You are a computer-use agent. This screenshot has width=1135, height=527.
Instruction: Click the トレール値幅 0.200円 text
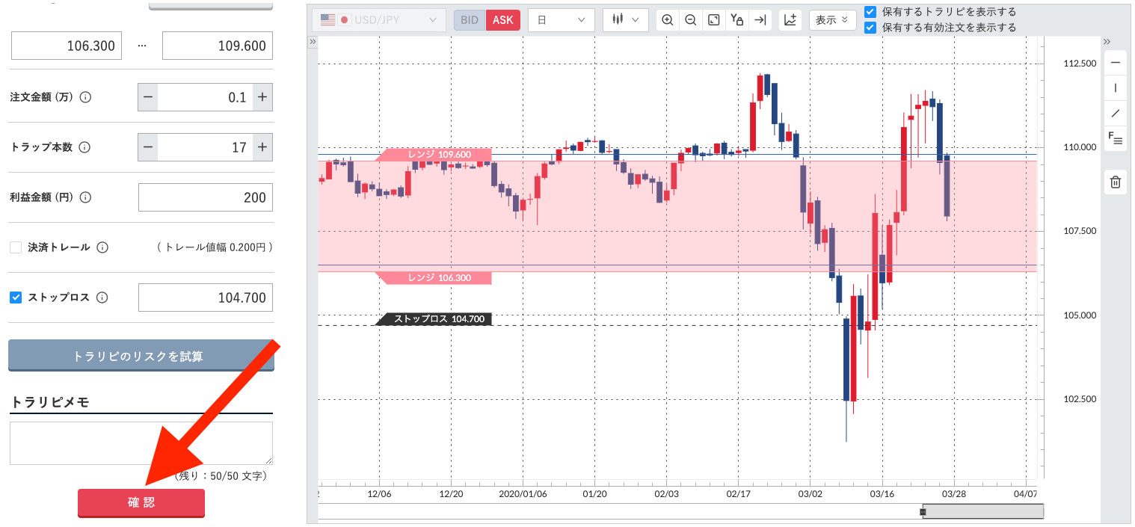tap(215, 247)
